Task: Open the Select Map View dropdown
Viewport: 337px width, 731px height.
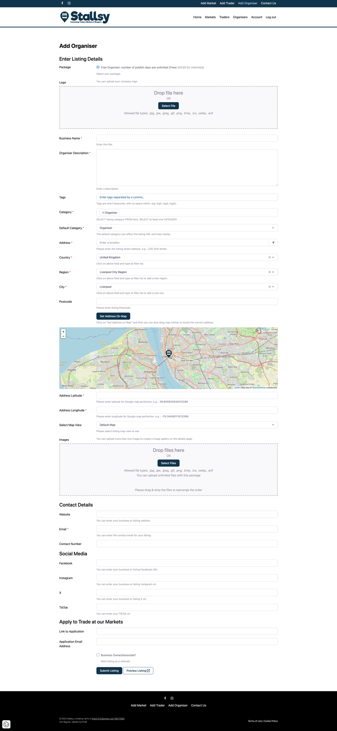Action: tap(187, 425)
